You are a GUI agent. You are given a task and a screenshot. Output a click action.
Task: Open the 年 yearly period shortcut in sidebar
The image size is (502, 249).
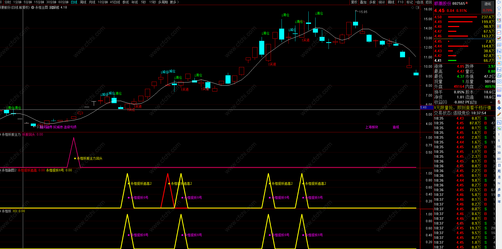[499, 202]
